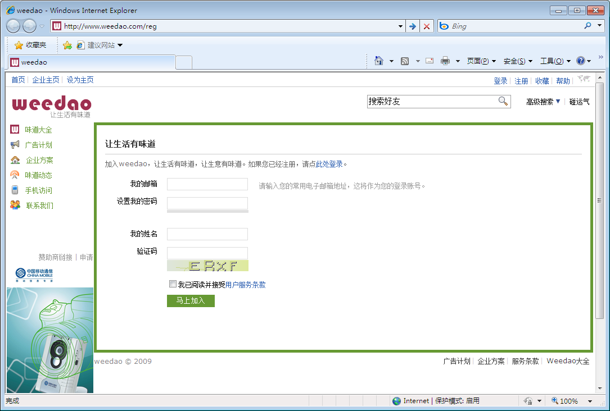Expand the toolbar overflow chevron
Viewport: 610px width, 411px height.
pos(600,57)
